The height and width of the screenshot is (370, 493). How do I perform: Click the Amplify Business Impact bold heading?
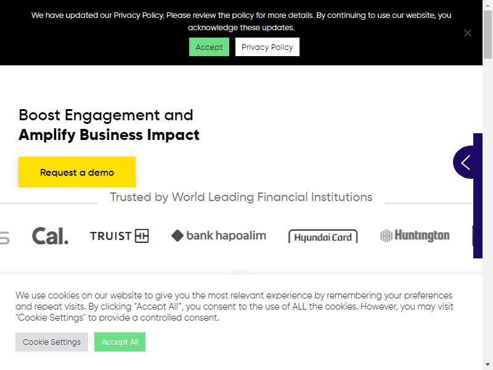coord(109,135)
